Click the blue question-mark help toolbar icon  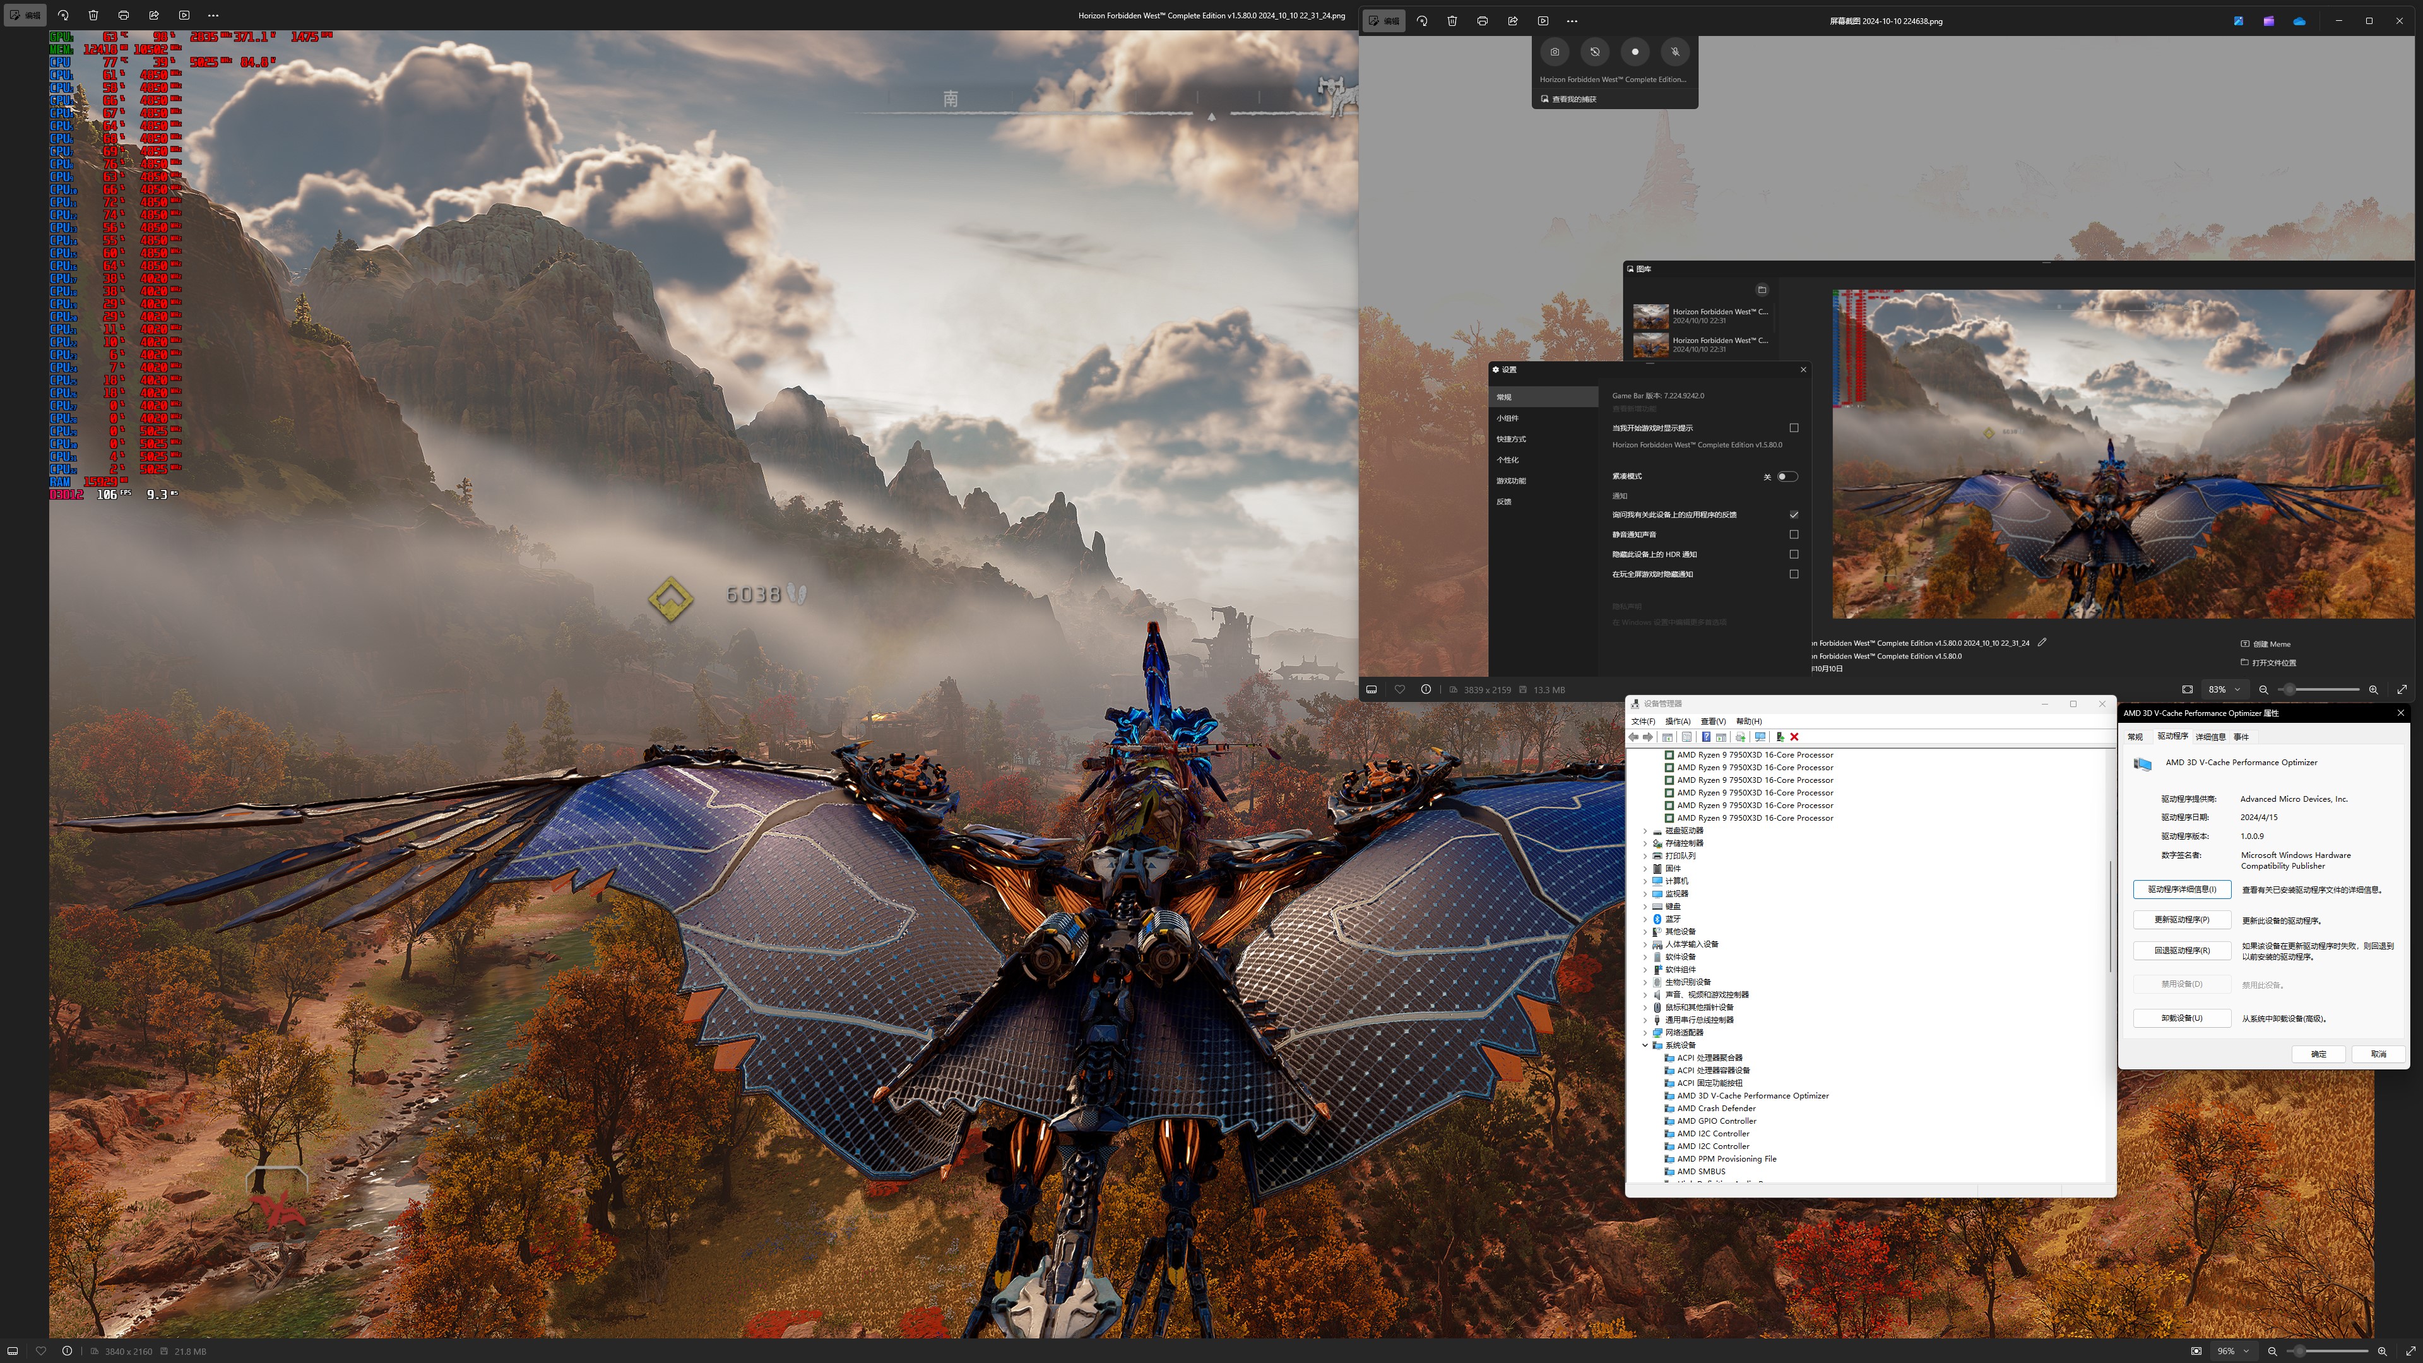point(1705,737)
